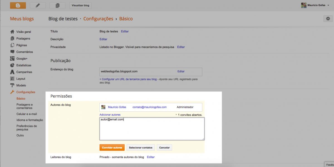Image resolution: width=334 pixels, height=167 pixels.
Task: Click the Páginas pages icon
Action: click(x=12, y=45)
